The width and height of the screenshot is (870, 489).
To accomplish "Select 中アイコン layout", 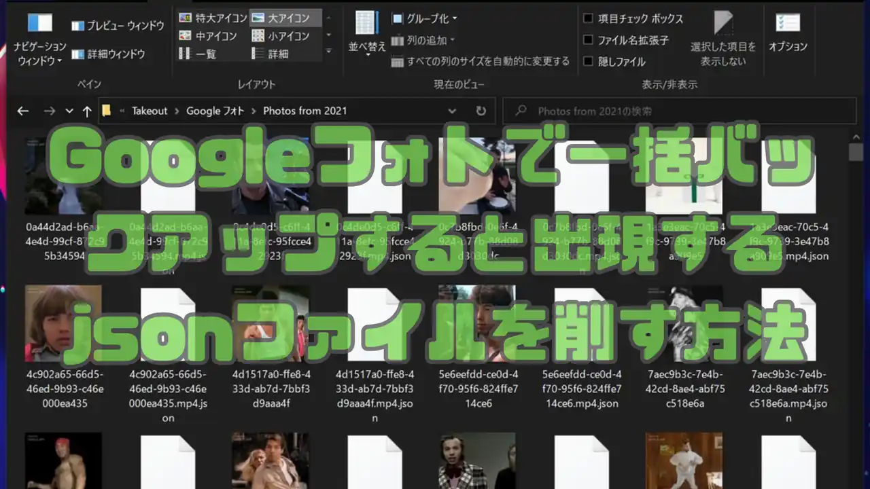I will [207, 36].
